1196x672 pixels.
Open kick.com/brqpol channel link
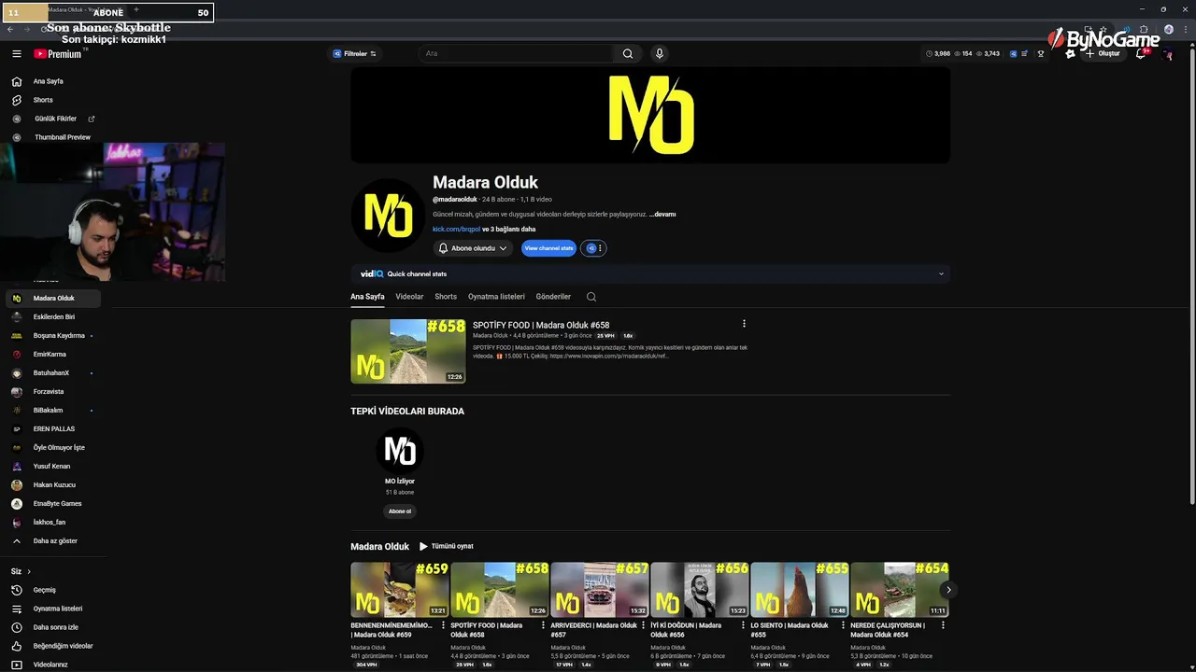456,230
